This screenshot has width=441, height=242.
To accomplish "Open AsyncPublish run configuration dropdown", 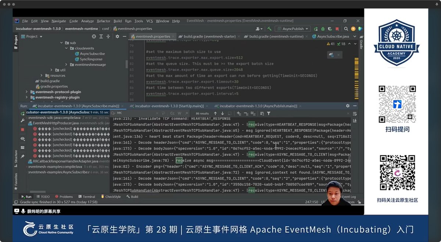I will click(x=293, y=29).
